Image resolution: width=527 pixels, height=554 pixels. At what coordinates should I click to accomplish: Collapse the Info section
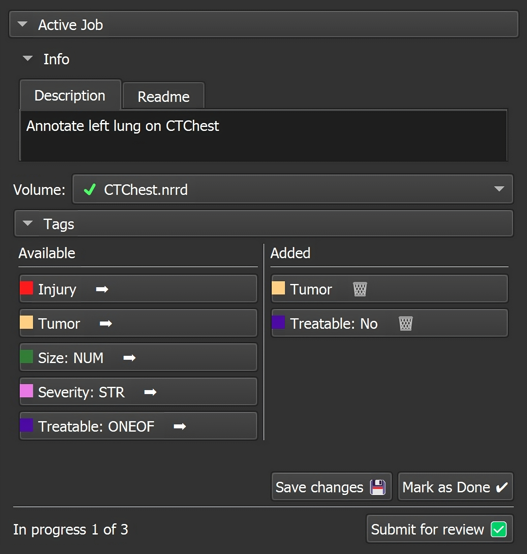point(28,59)
